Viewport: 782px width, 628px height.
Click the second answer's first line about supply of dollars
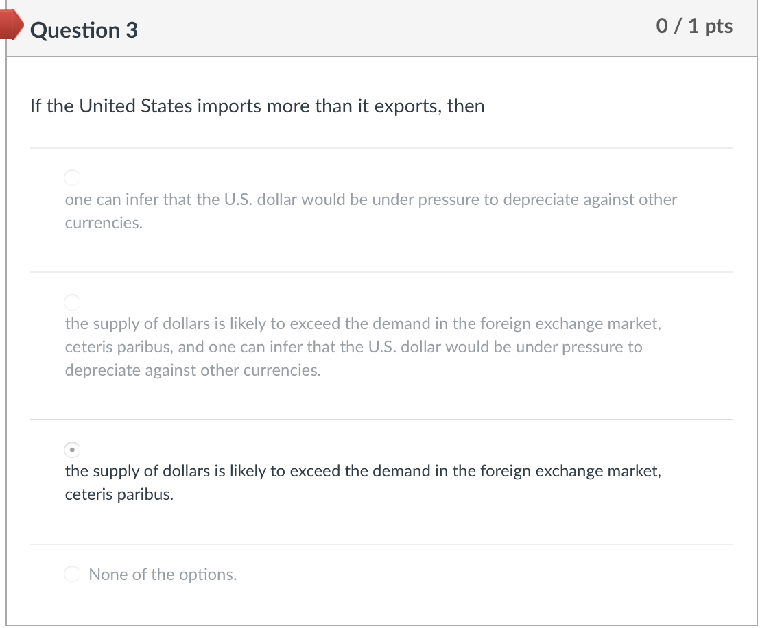coord(363,323)
